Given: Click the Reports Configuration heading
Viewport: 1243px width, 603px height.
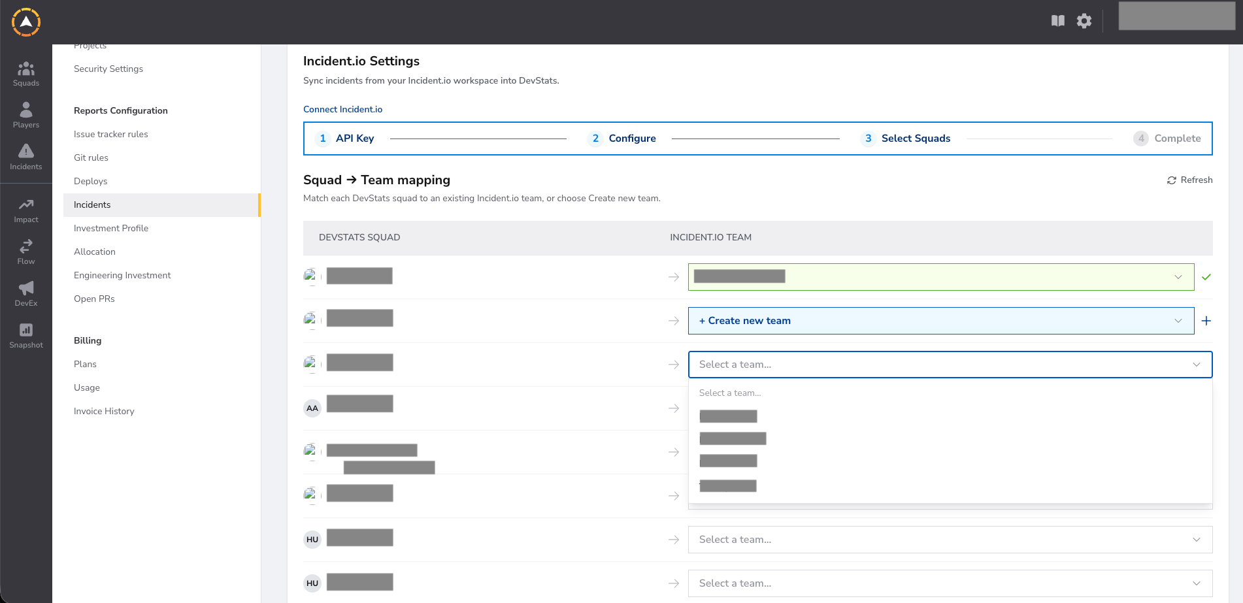Looking at the screenshot, I should [x=121, y=111].
